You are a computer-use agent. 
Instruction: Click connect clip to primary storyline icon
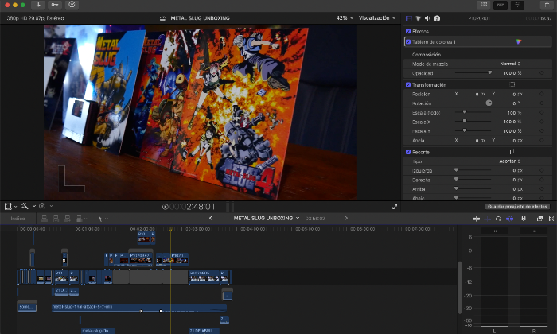pos(45,218)
